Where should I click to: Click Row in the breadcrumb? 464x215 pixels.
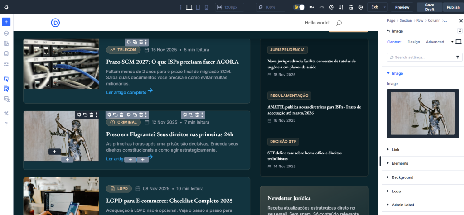coord(420,21)
